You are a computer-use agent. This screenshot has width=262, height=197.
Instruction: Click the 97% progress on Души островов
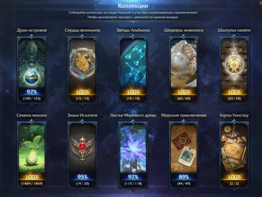click(x=32, y=92)
